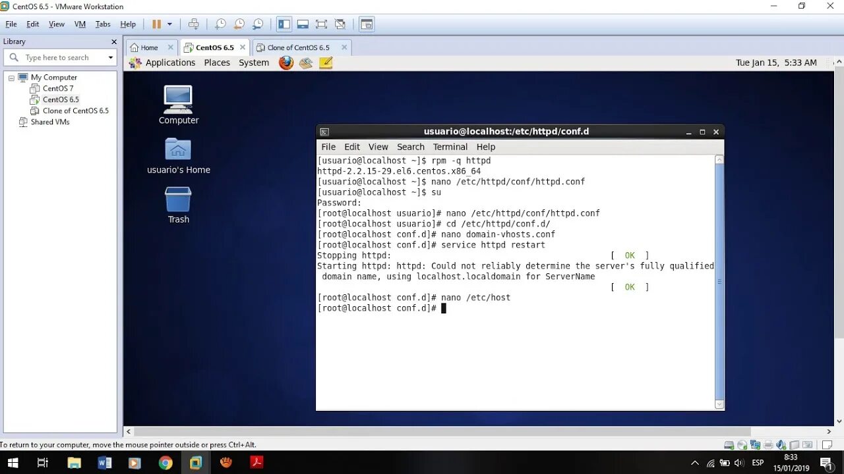Toggle the library sidebar view icon
Screen dimensions: 844x474
(284, 24)
